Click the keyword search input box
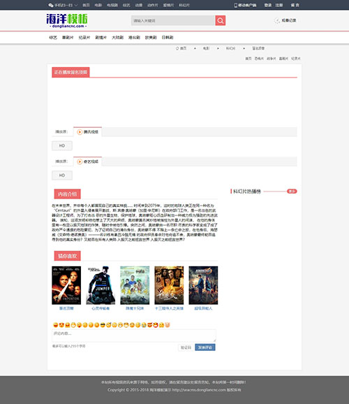 point(173,20)
